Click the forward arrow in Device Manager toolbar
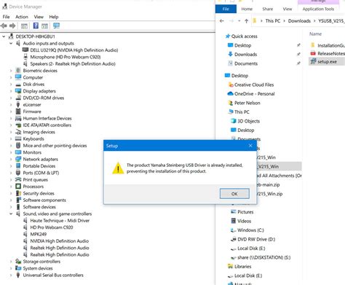Screen dimensions: 345x285 pyautogui.click(x=12, y=26)
